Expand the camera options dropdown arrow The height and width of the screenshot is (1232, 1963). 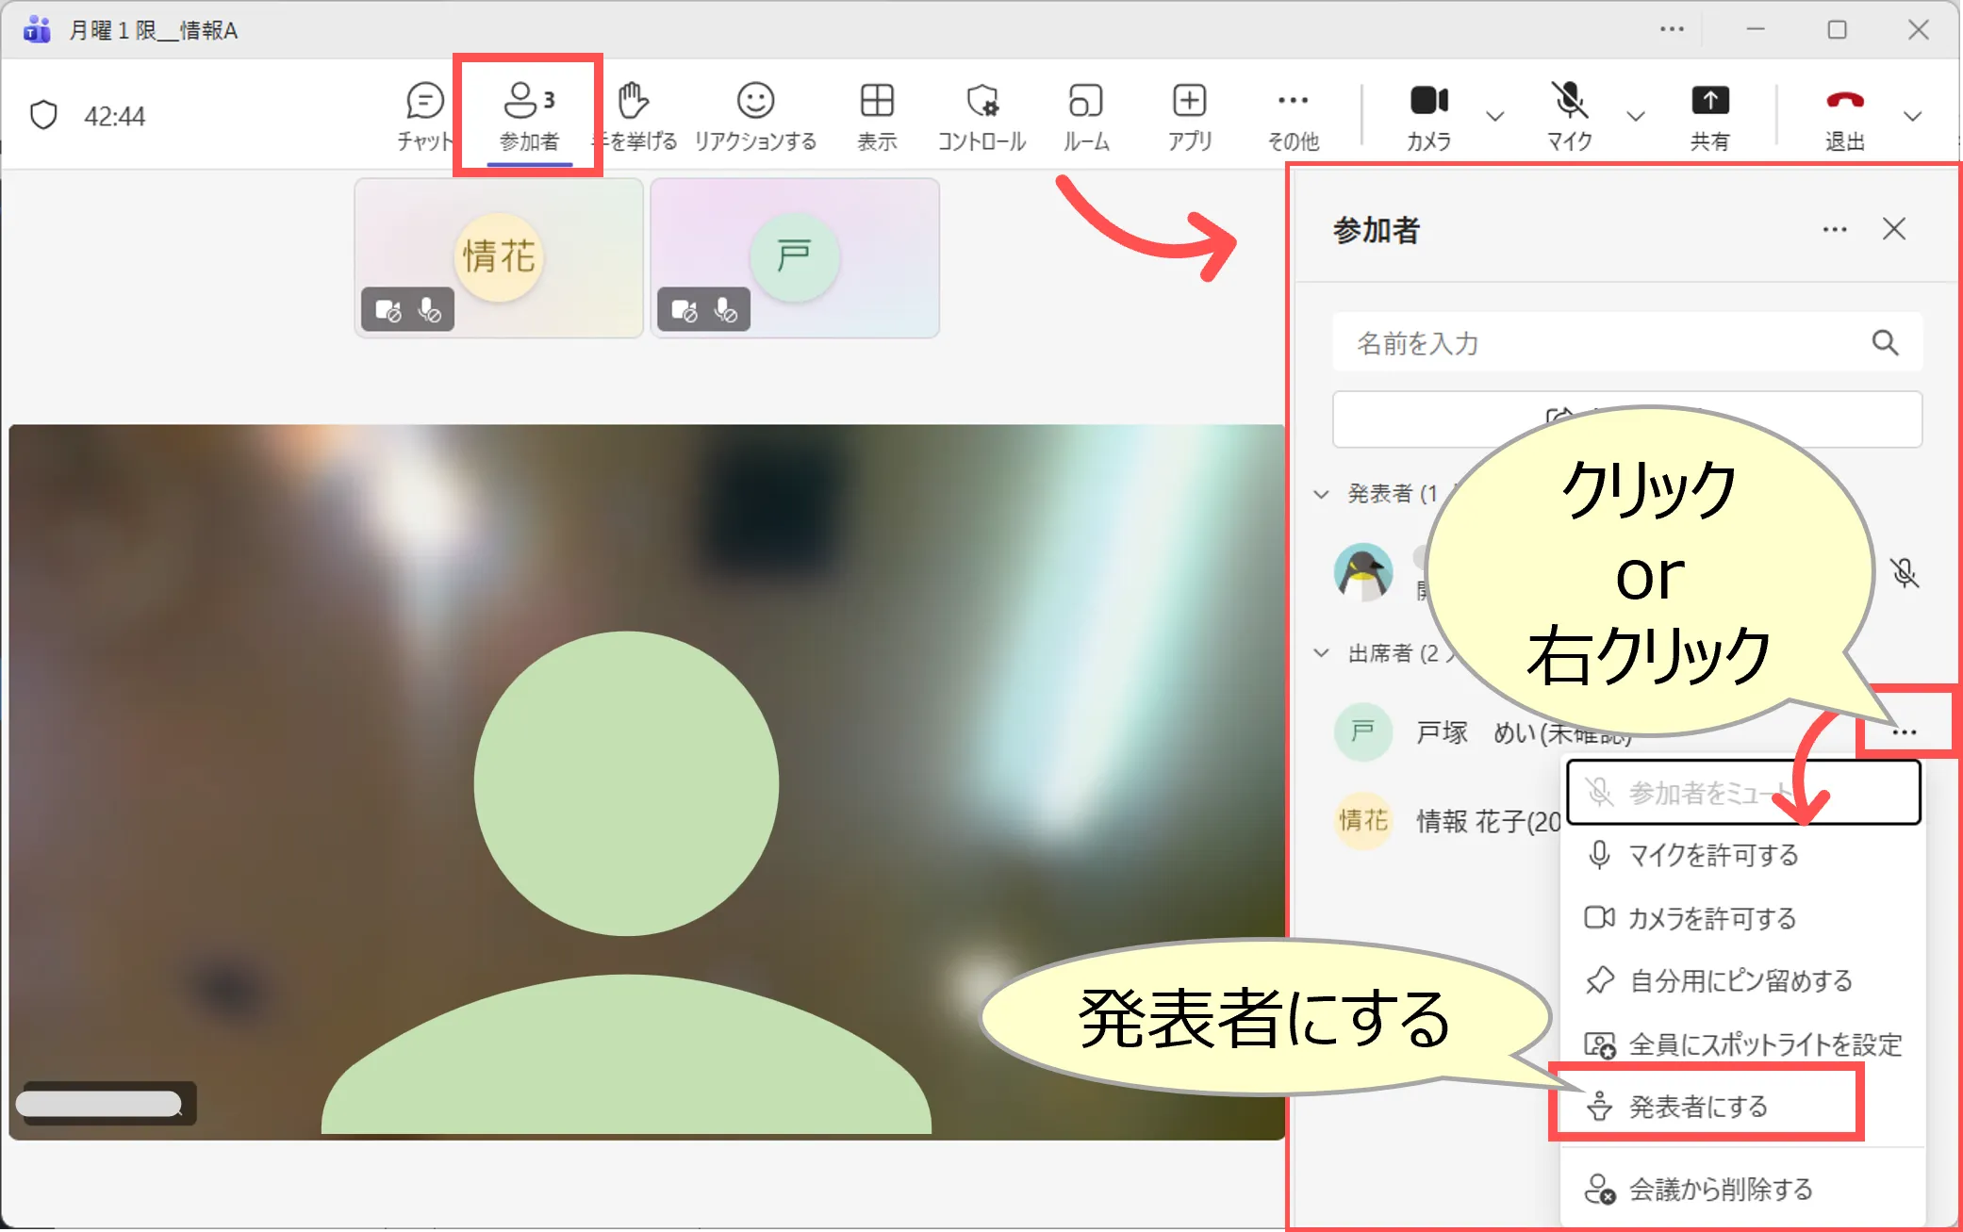[x=1494, y=117]
